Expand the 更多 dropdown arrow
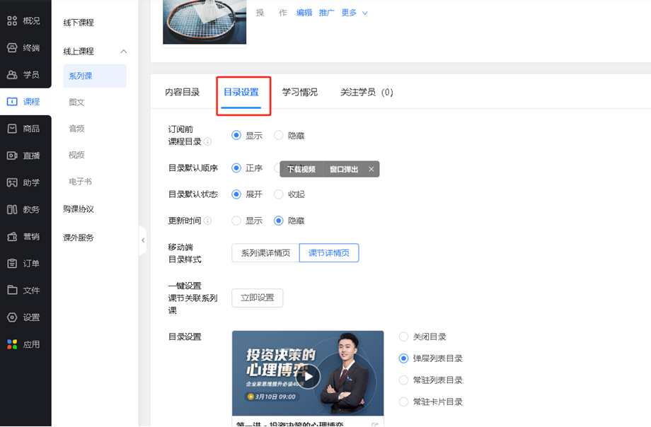Image resolution: width=651 pixels, height=427 pixels. click(x=365, y=13)
